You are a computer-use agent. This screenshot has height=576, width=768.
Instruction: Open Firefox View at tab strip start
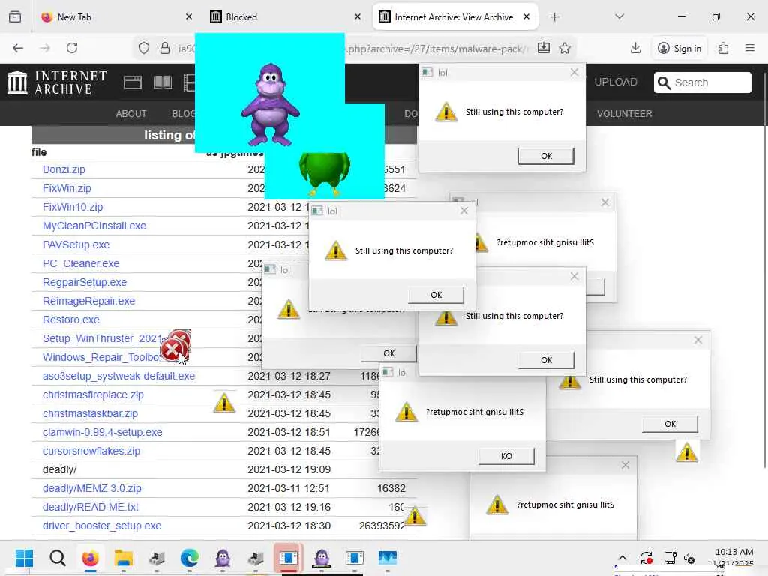pyautogui.click(x=15, y=16)
